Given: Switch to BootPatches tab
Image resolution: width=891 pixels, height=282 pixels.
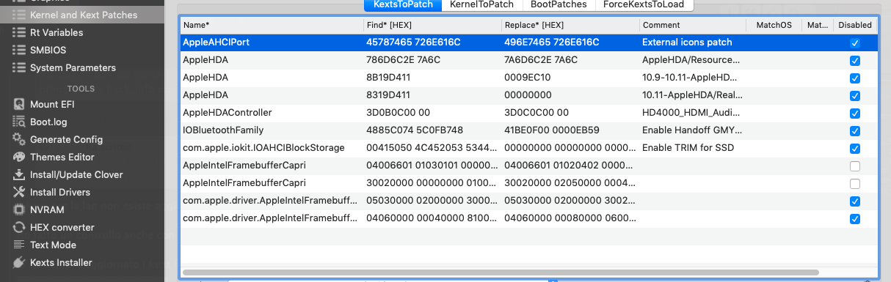Looking at the screenshot, I should click(x=559, y=4).
